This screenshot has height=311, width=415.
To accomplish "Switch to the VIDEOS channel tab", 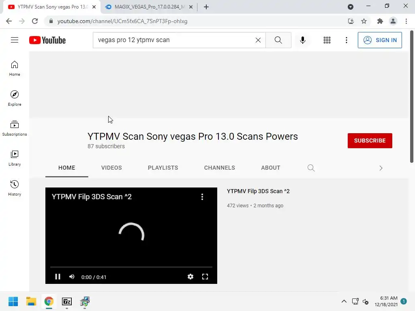I will click(x=111, y=168).
